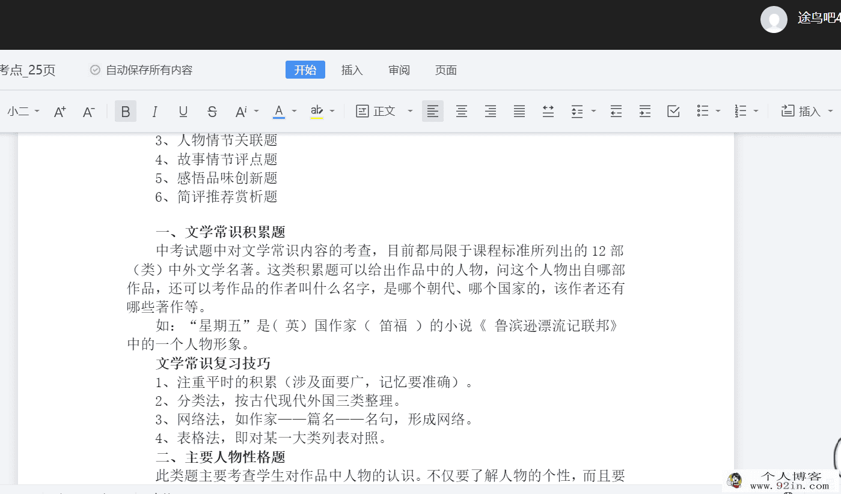841x494 pixels.
Task: Open the bulleted list dropdown arrow
Action: click(718, 111)
